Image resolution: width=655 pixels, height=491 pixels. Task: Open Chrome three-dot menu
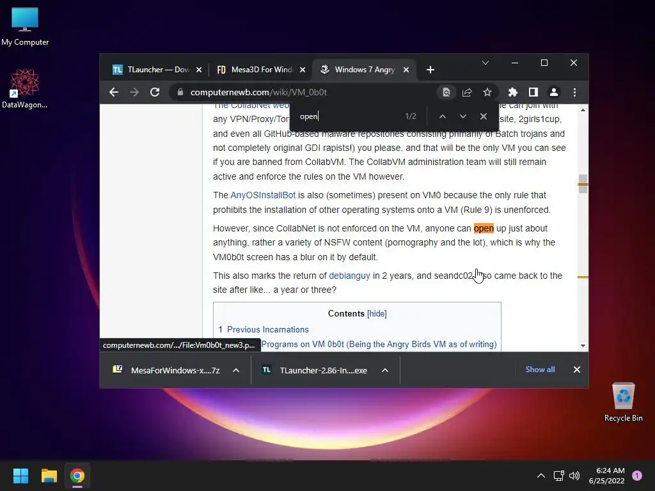coord(574,92)
